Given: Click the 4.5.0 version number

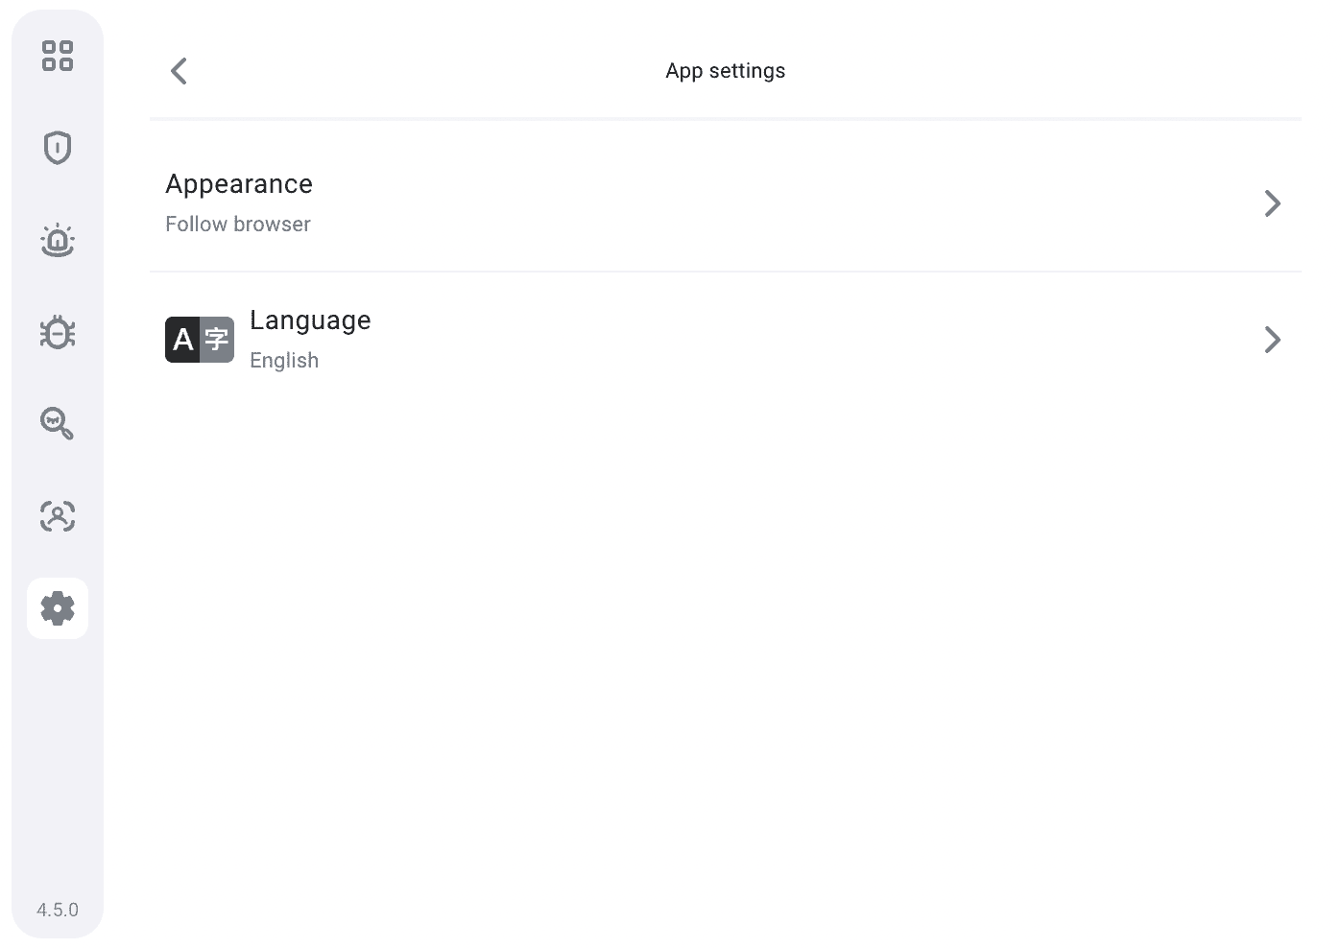Looking at the screenshot, I should [58, 910].
